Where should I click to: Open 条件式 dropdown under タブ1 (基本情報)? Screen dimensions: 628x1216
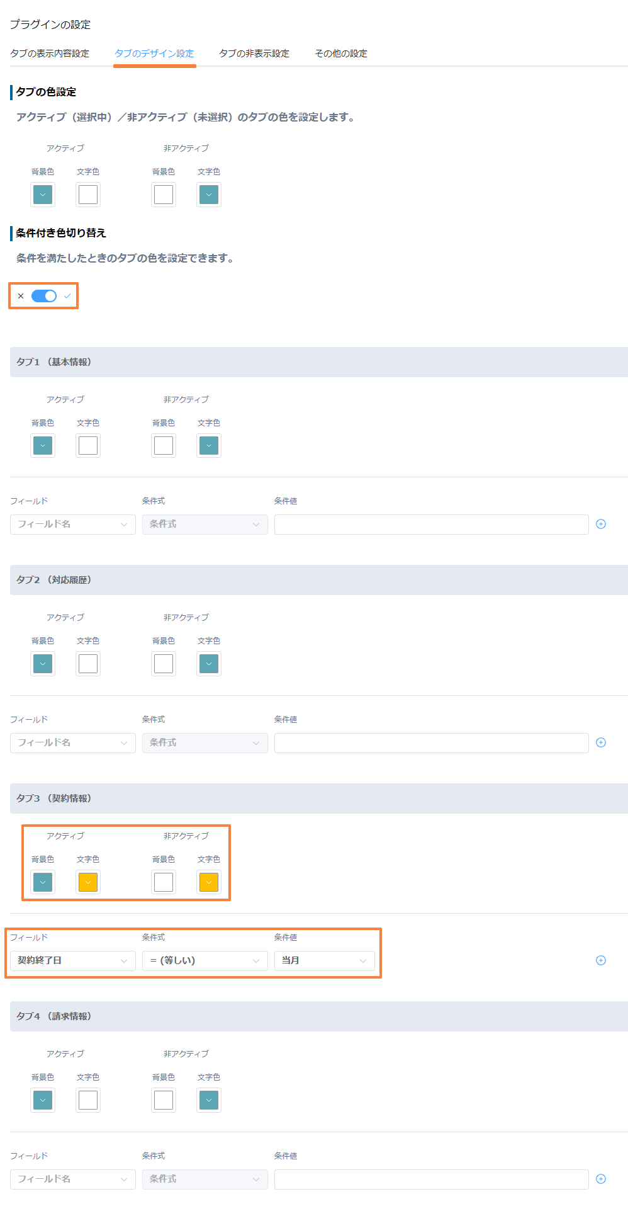(x=205, y=525)
